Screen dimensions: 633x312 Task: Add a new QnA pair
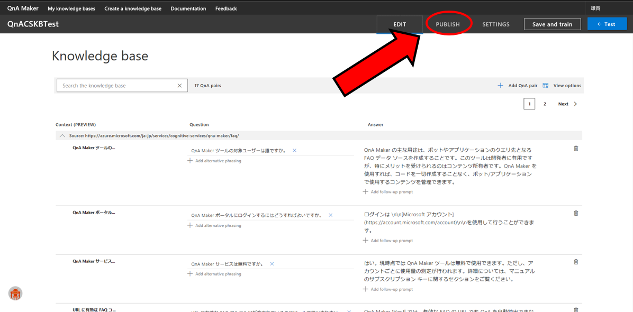pyautogui.click(x=518, y=86)
